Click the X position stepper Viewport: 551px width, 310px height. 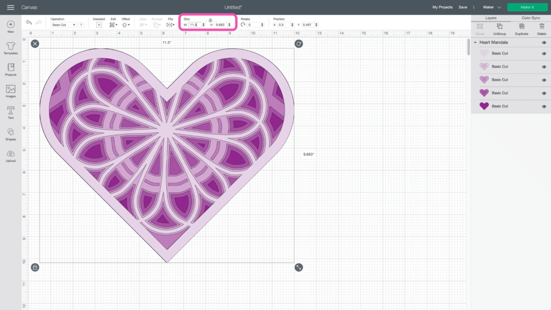coord(292,25)
